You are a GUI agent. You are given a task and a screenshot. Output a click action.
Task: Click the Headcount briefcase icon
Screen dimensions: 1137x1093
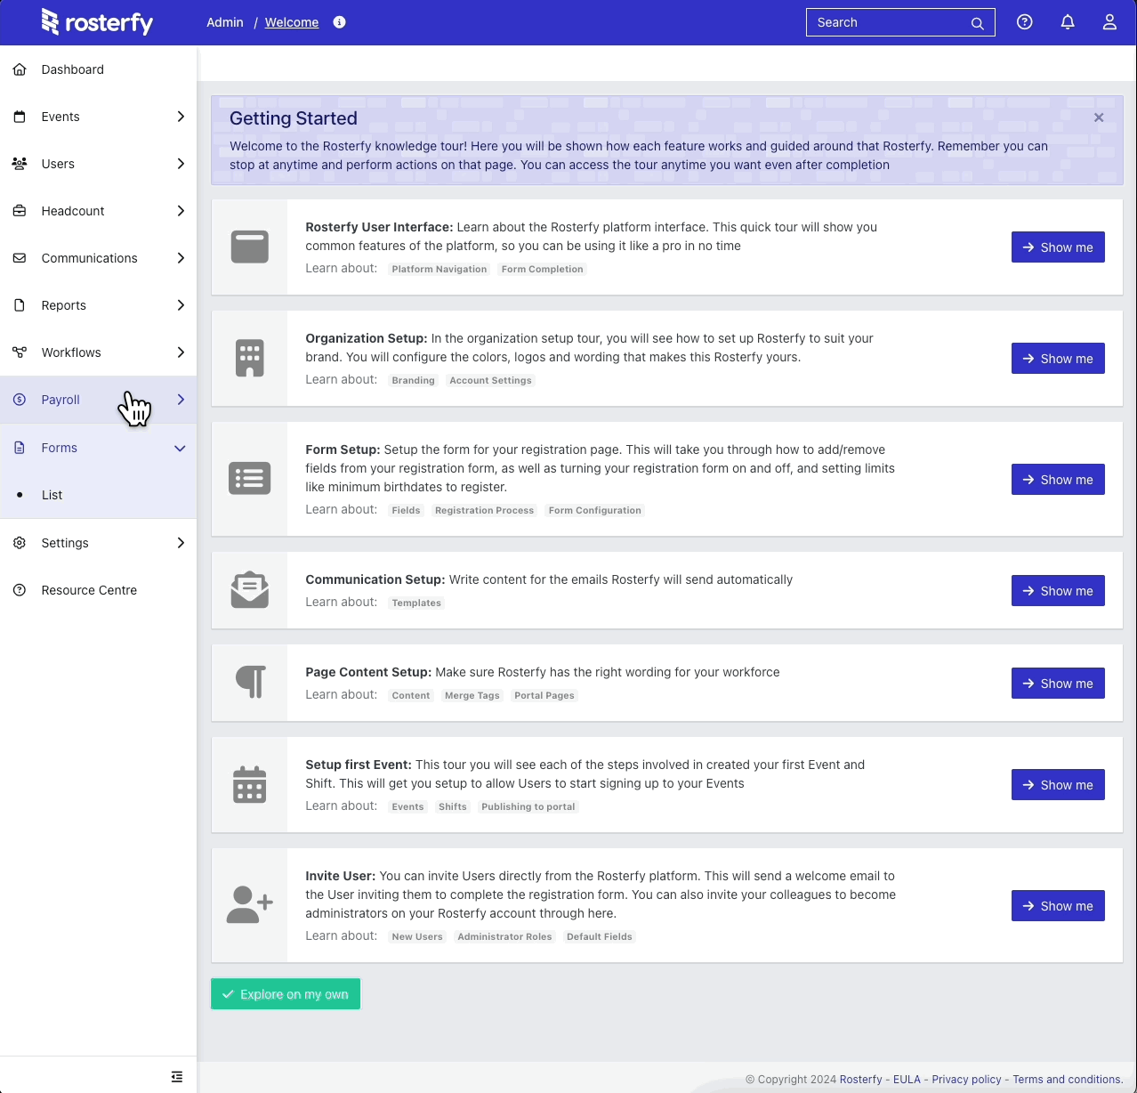20,211
